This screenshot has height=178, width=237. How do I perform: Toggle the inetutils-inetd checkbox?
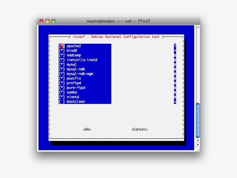click(x=62, y=60)
